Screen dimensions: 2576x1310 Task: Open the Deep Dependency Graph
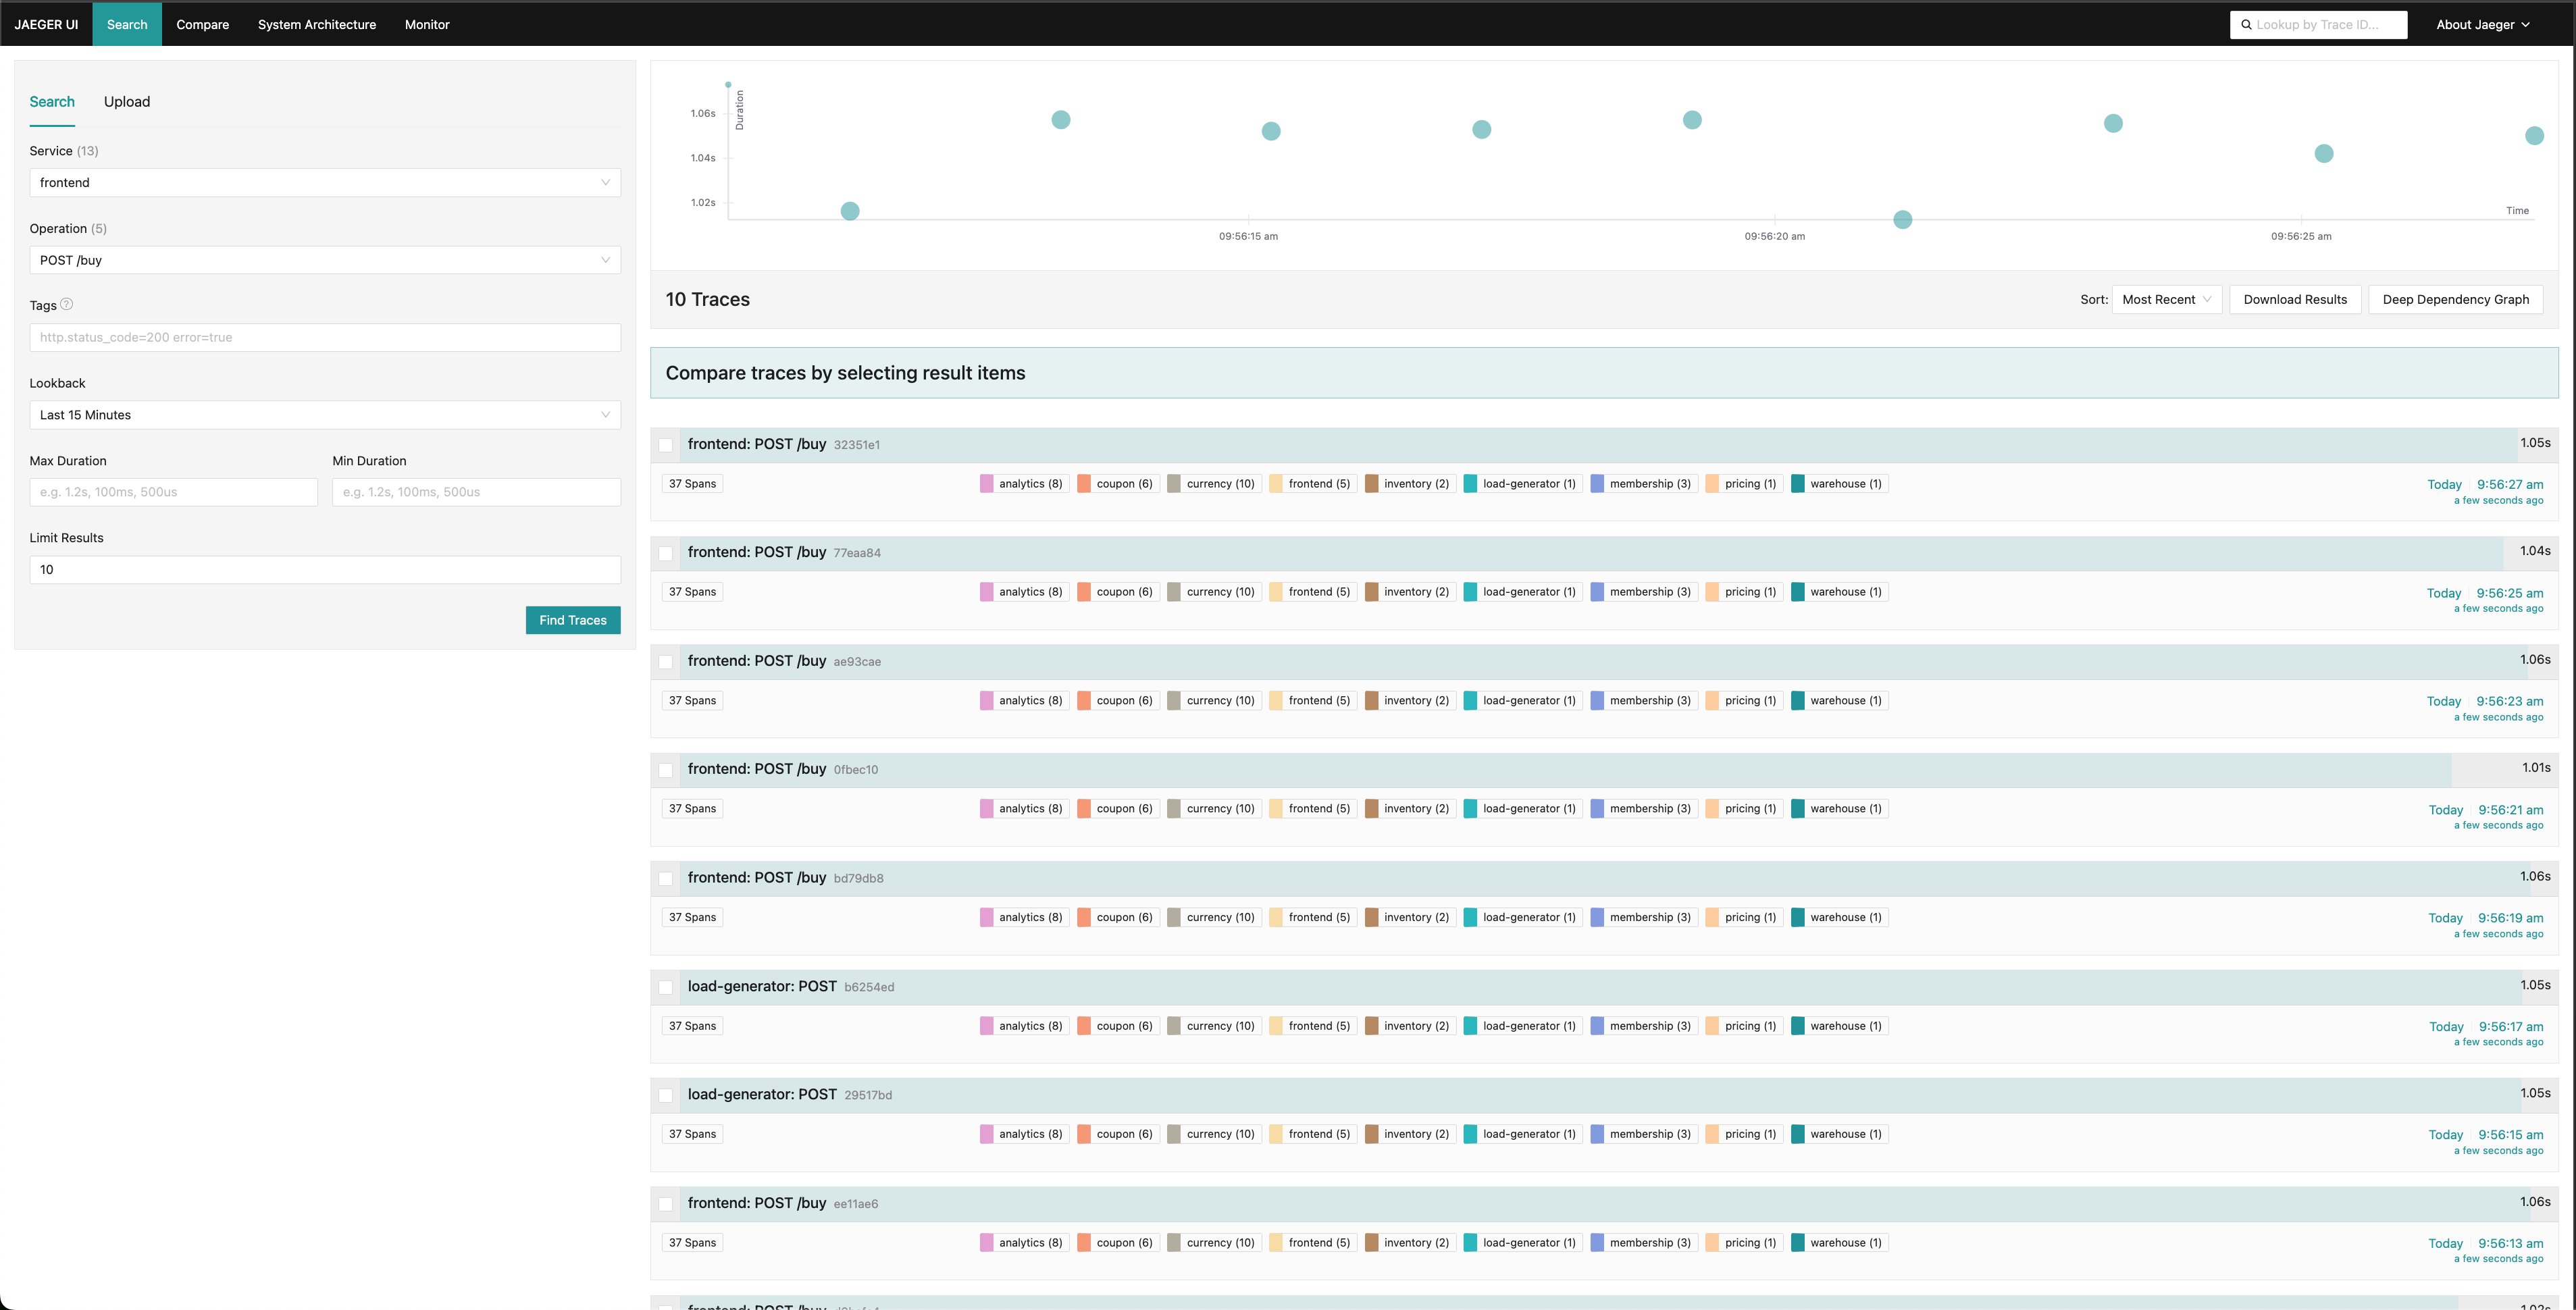pyautogui.click(x=2455, y=299)
